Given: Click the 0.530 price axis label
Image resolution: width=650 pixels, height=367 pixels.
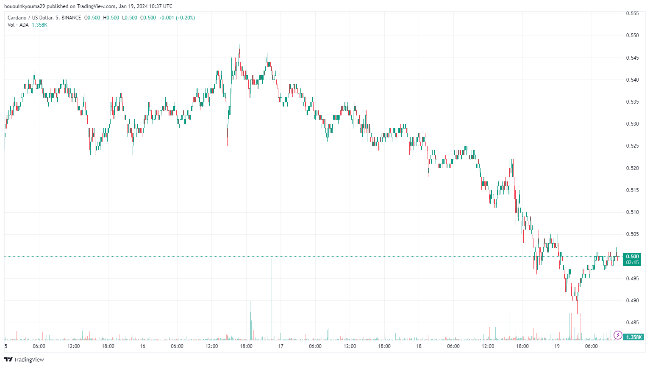Looking at the screenshot, I should point(633,124).
